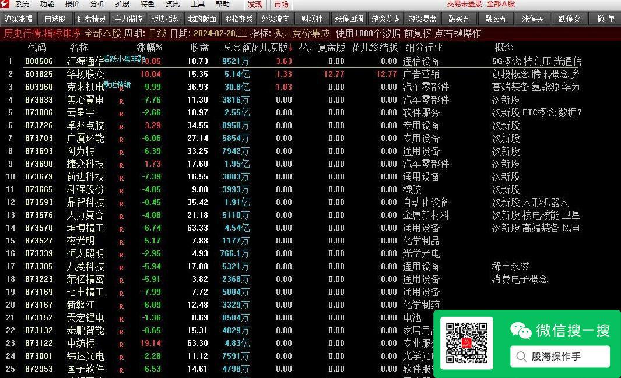Click the 细分行业 column header
Viewport: 621px width, 378px height.
[424, 48]
